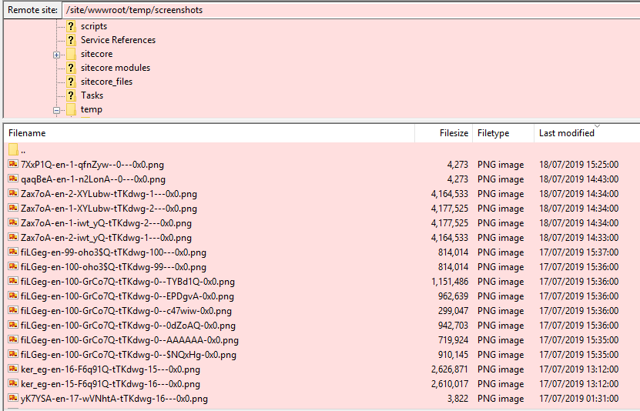Image resolution: width=640 pixels, height=411 pixels.
Task: Click the sitecore folder icon in tree
Action: pos(71,54)
